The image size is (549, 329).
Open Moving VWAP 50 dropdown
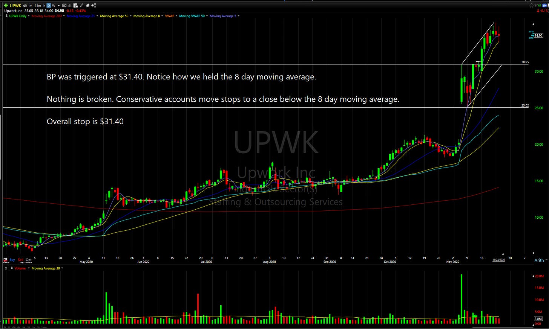[207, 16]
